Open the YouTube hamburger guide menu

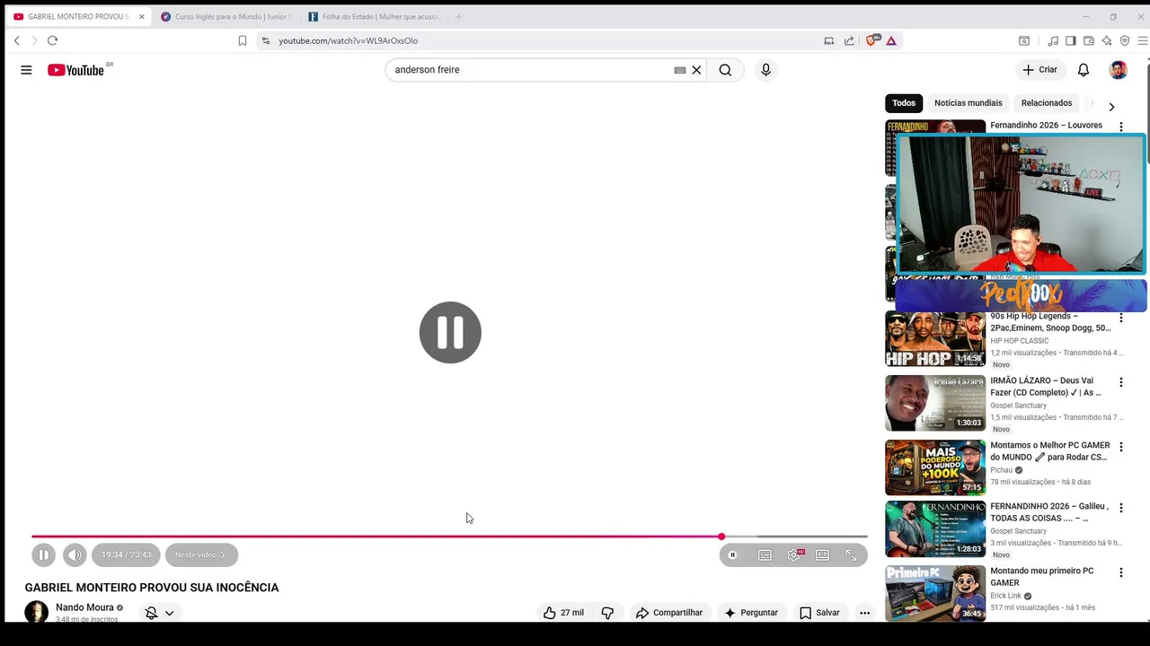26,70
